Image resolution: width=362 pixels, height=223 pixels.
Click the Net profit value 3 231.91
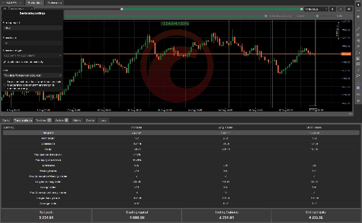coord(46,218)
